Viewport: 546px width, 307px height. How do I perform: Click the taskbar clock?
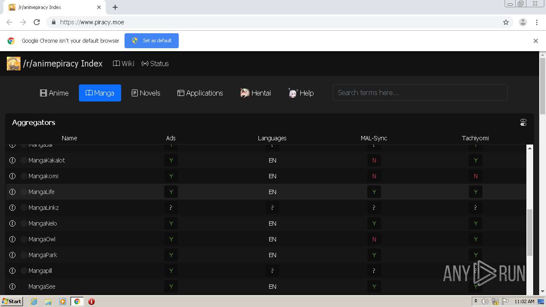coord(524,301)
